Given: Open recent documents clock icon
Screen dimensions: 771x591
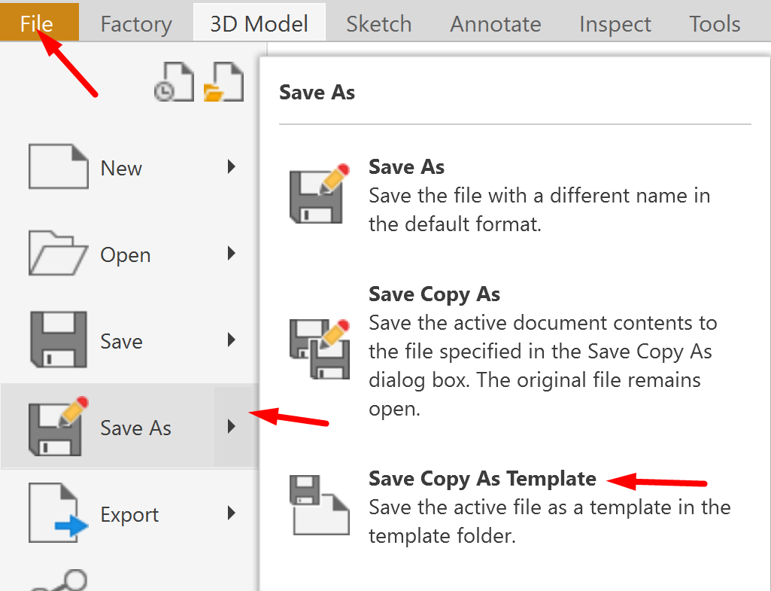Looking at the screenshot, I should point(173,82).
